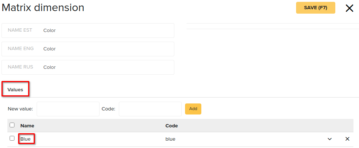Sort by the Name column header
Viewport: 359px width, 148px height.
[27, 126]
